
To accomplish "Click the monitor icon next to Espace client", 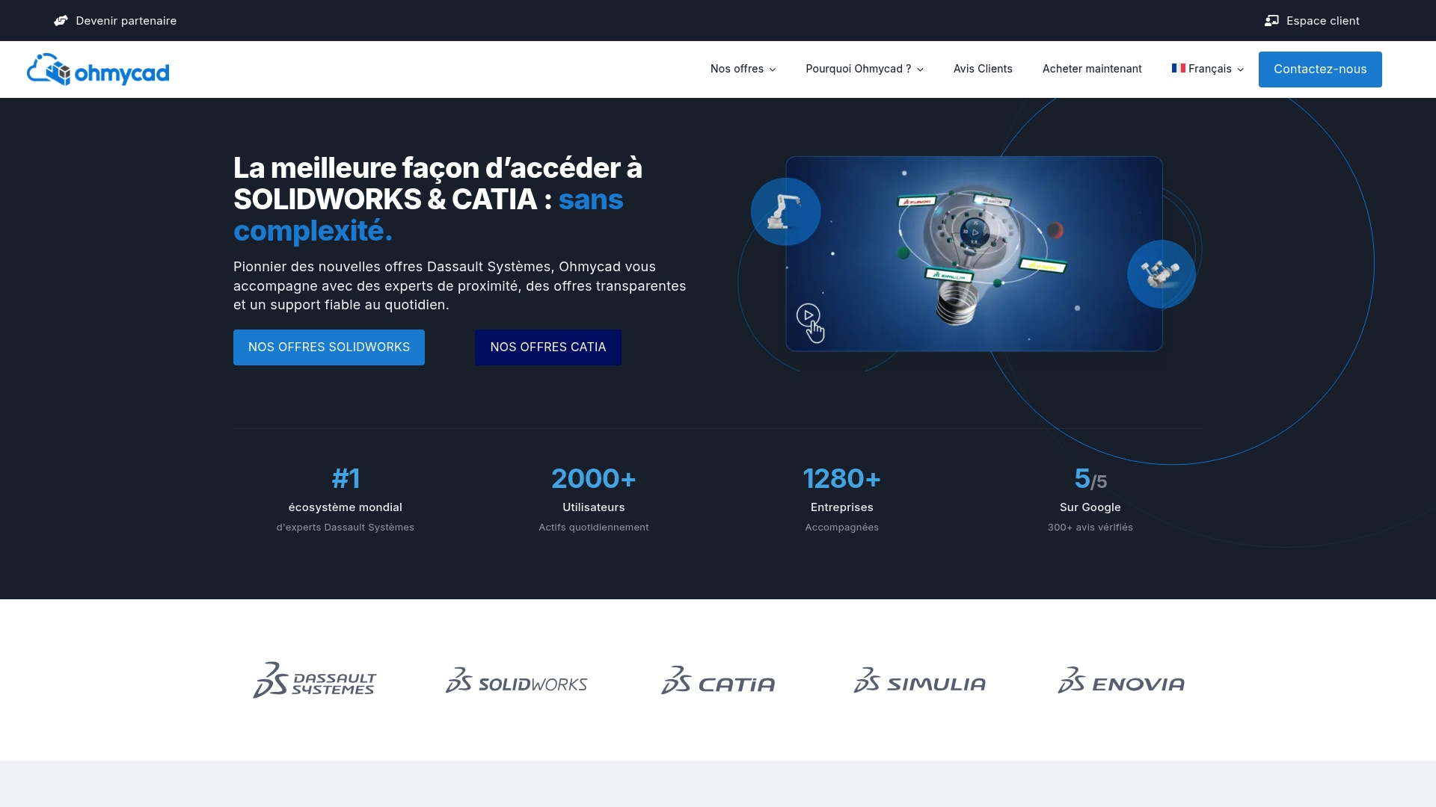I will pyautogui.click(x=1271, y=20).
